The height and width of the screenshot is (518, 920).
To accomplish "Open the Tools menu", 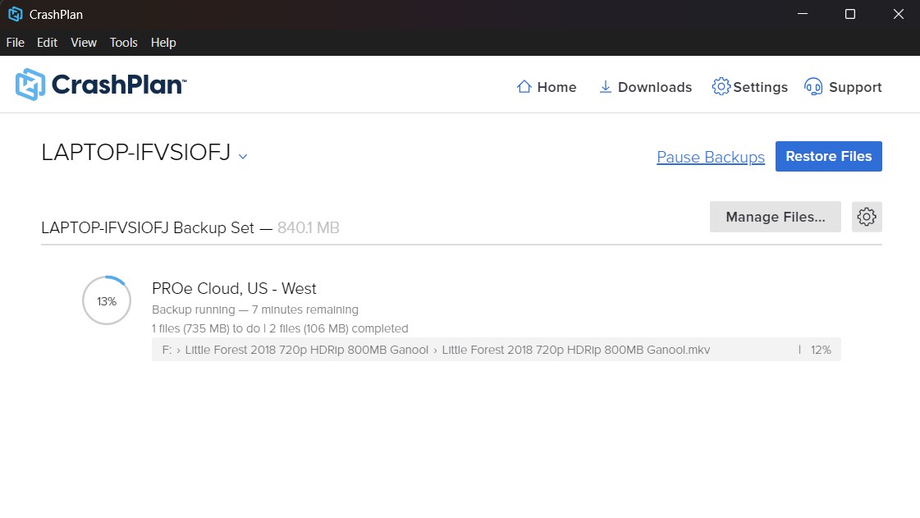I will 123,43.
